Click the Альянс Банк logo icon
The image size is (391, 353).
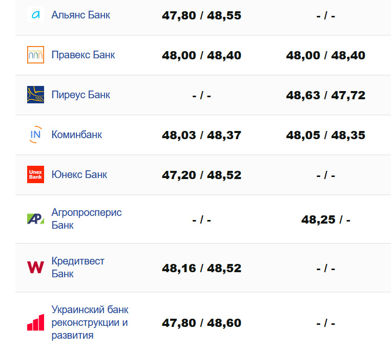click(x=35, y=15)
